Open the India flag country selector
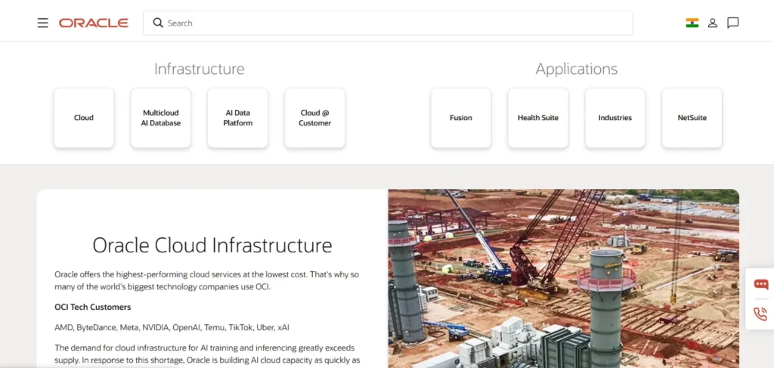 (x=692, y=23)
